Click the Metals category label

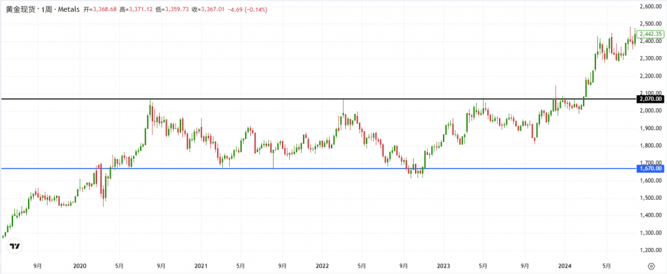pyautogui.click(x=70, y=9)
